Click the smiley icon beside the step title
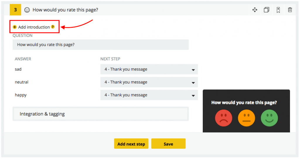 pyautogui.click(x=27, y=10)
